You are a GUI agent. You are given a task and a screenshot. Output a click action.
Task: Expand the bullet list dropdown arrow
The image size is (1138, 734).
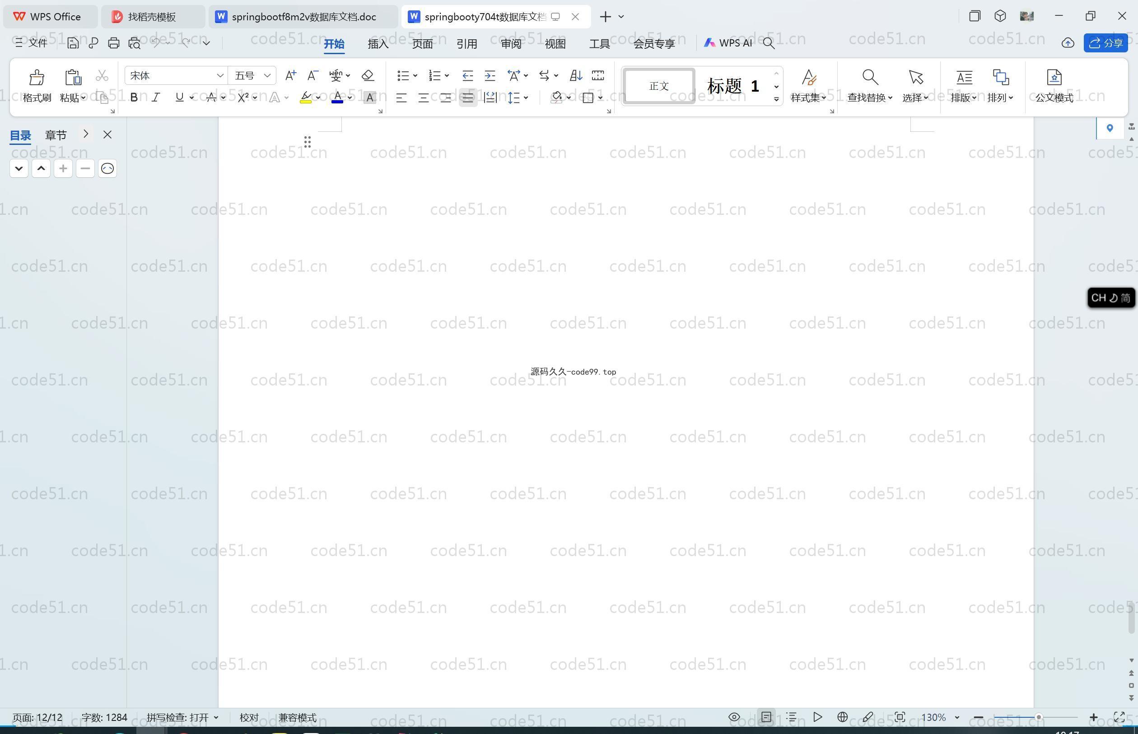coord(415,75)
